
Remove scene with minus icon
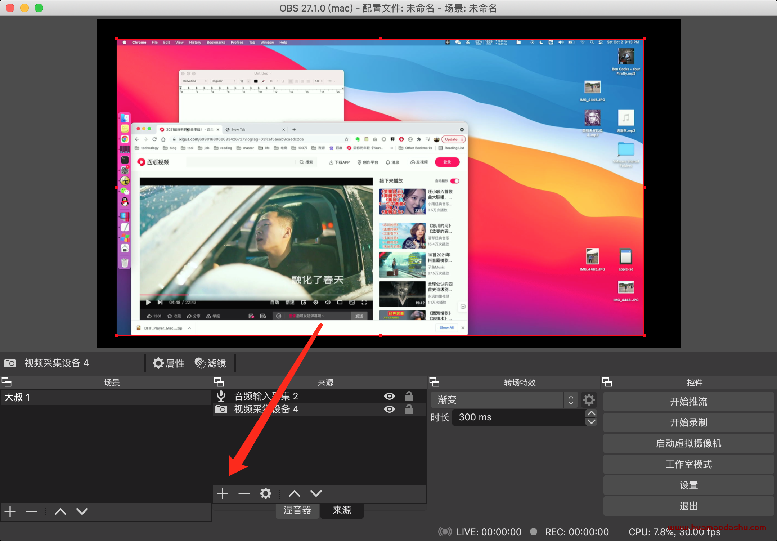click(32, 511)
